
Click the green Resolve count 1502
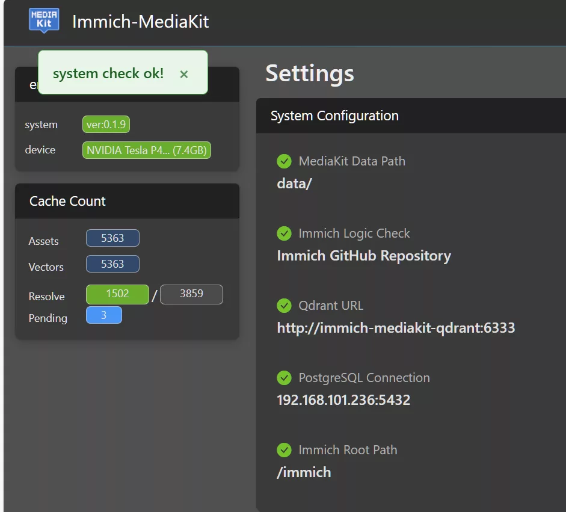pos(117,294)
